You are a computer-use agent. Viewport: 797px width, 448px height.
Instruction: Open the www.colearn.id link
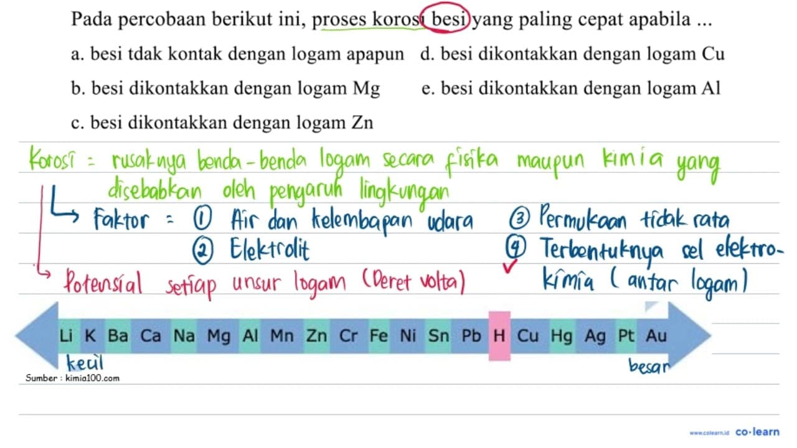coord(709,432)
